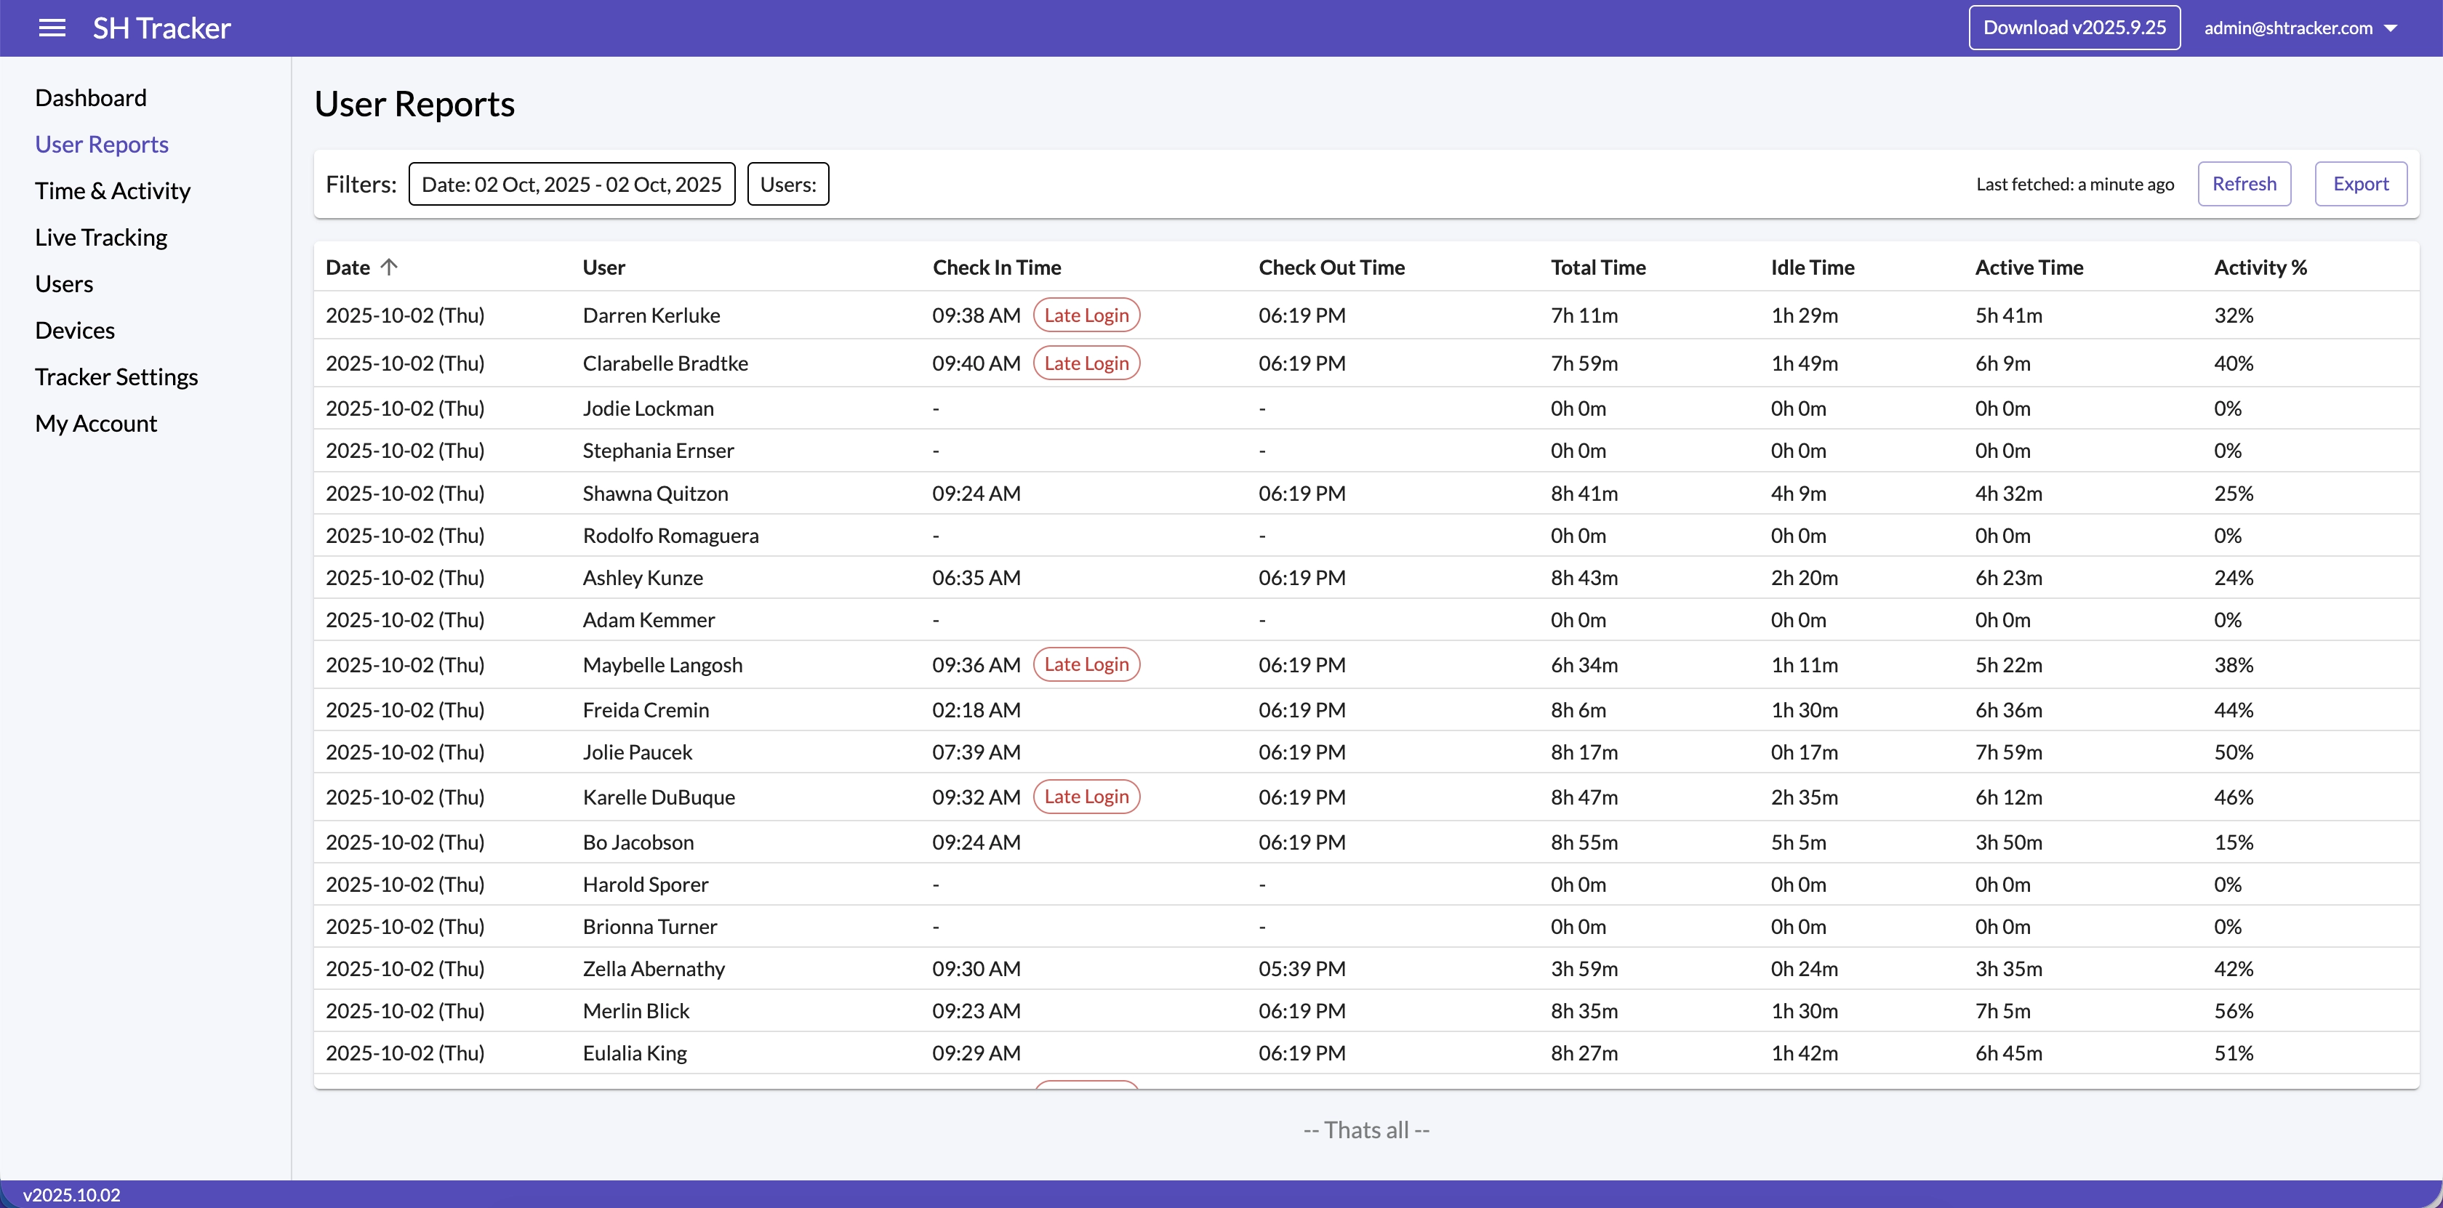Select the Users sidebar item
Viewport: 2443px width, 1208px height.
point(63,283)
